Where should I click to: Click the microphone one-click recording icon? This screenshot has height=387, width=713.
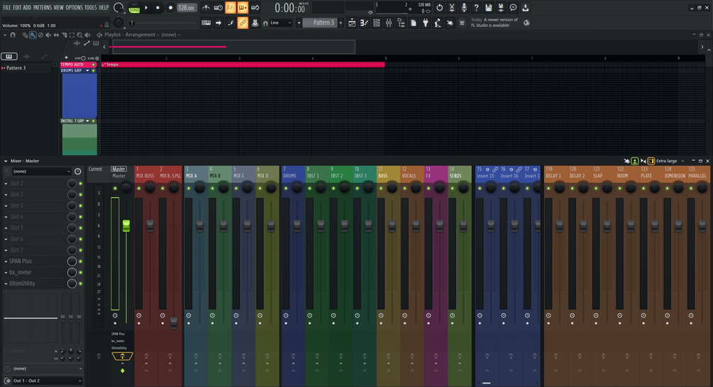pyautogui.click(x=464, y=8)
